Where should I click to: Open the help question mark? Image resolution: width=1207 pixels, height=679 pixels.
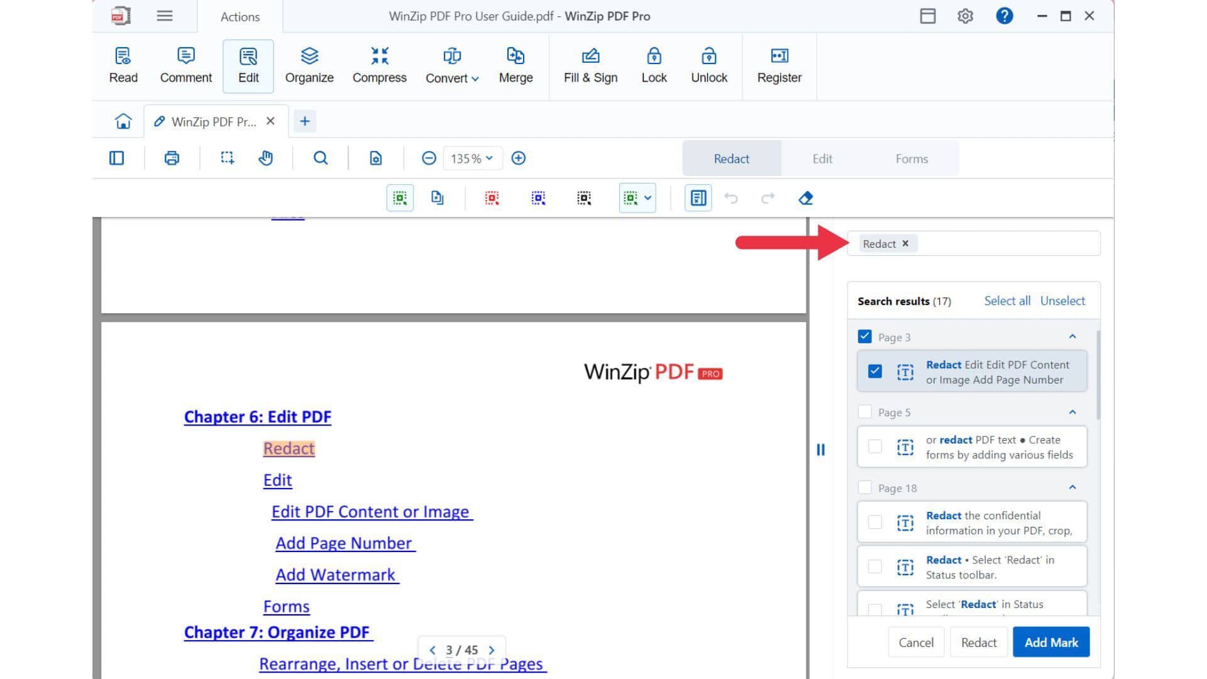[x=1005, y=16]
